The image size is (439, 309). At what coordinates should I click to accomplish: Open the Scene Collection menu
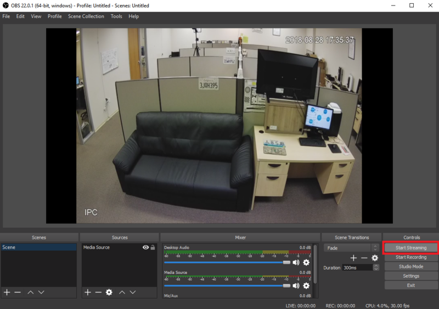pos(86,16)
